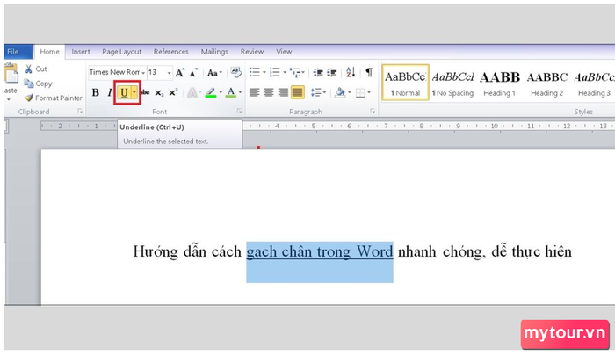Screen dimensions: 615x356
Task: Open the Paste options arrow
Action: [x=9, y=99]
